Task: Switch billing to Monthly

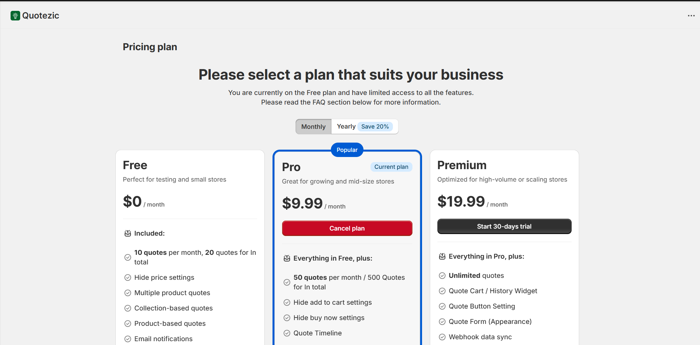Action: click(313, 127)
